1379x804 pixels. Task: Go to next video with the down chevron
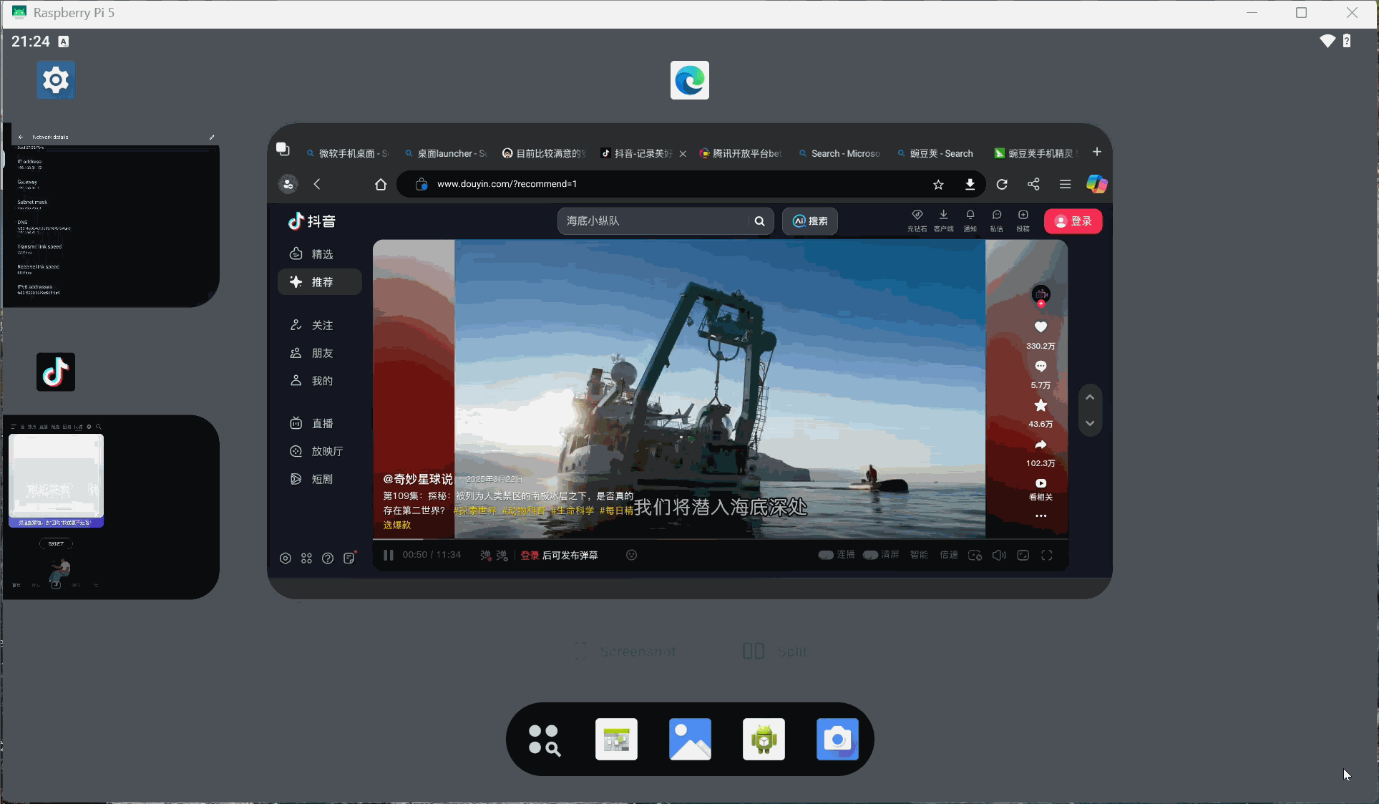(x=1090, y=424)
